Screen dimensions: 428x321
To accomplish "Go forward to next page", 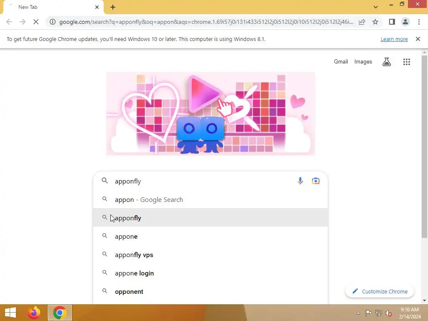I will click(x=23, y=22).
